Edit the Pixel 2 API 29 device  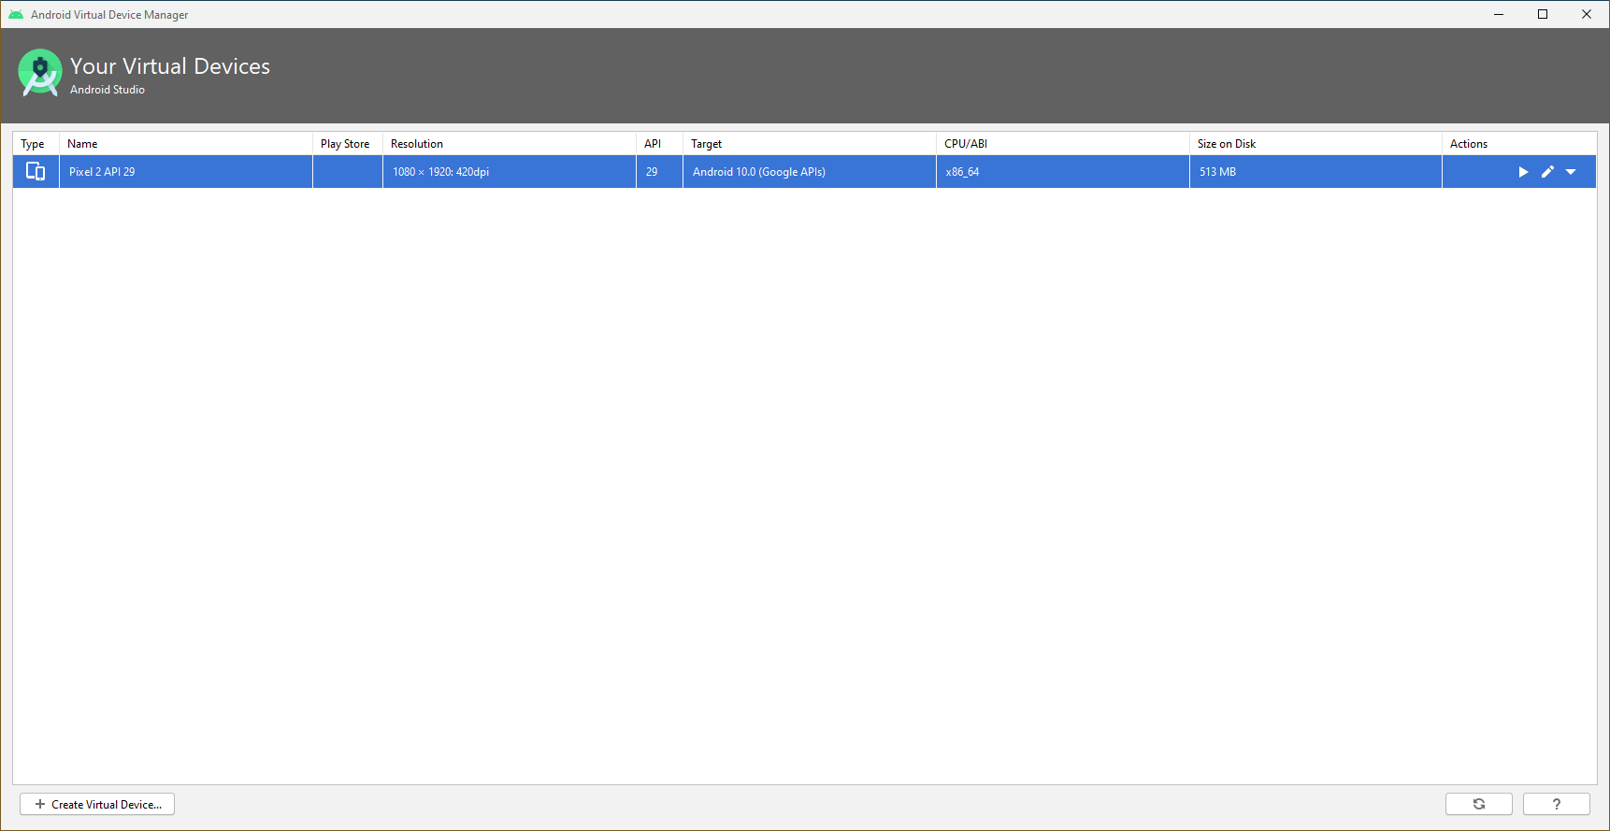(1547, 172)
